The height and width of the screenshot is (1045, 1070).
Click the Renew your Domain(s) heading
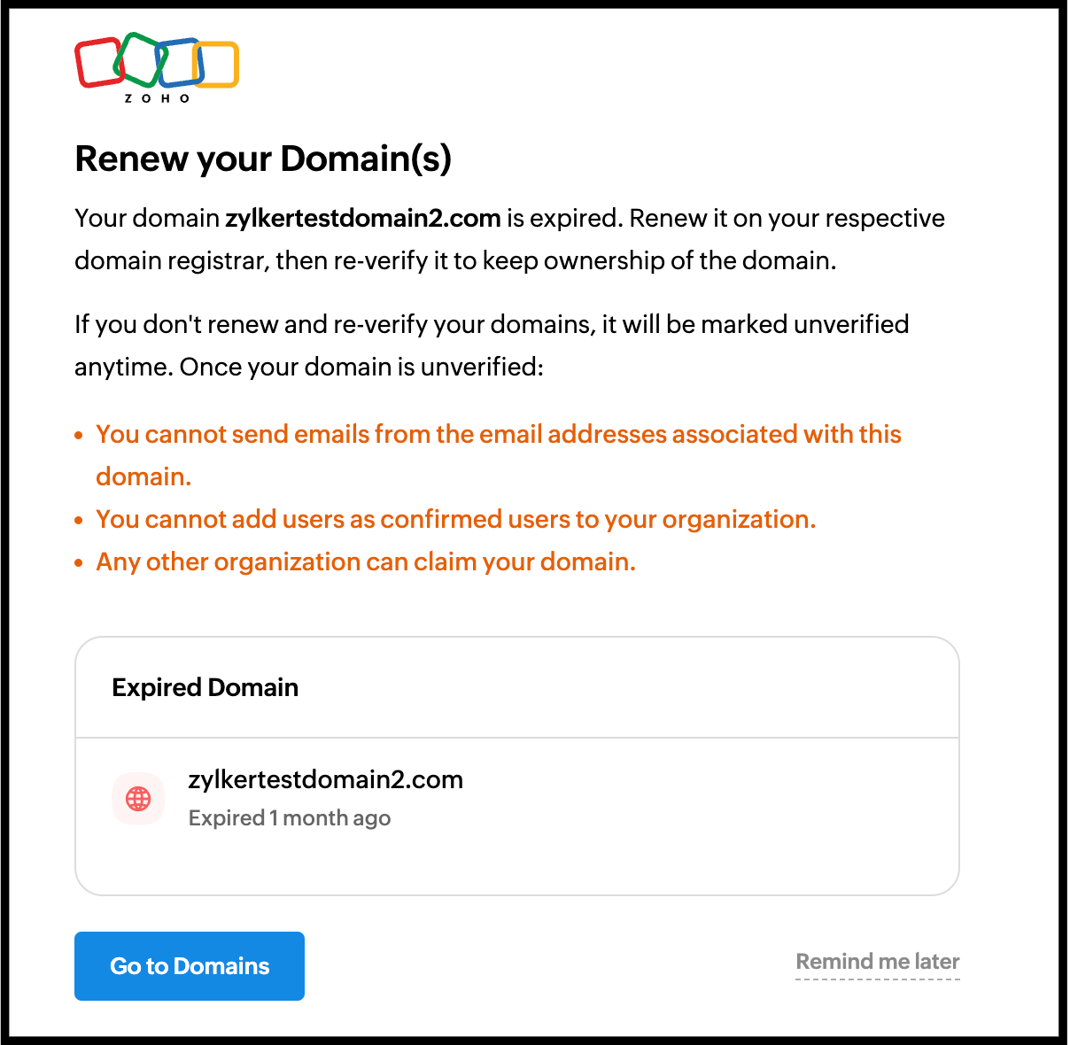[263, 159]
